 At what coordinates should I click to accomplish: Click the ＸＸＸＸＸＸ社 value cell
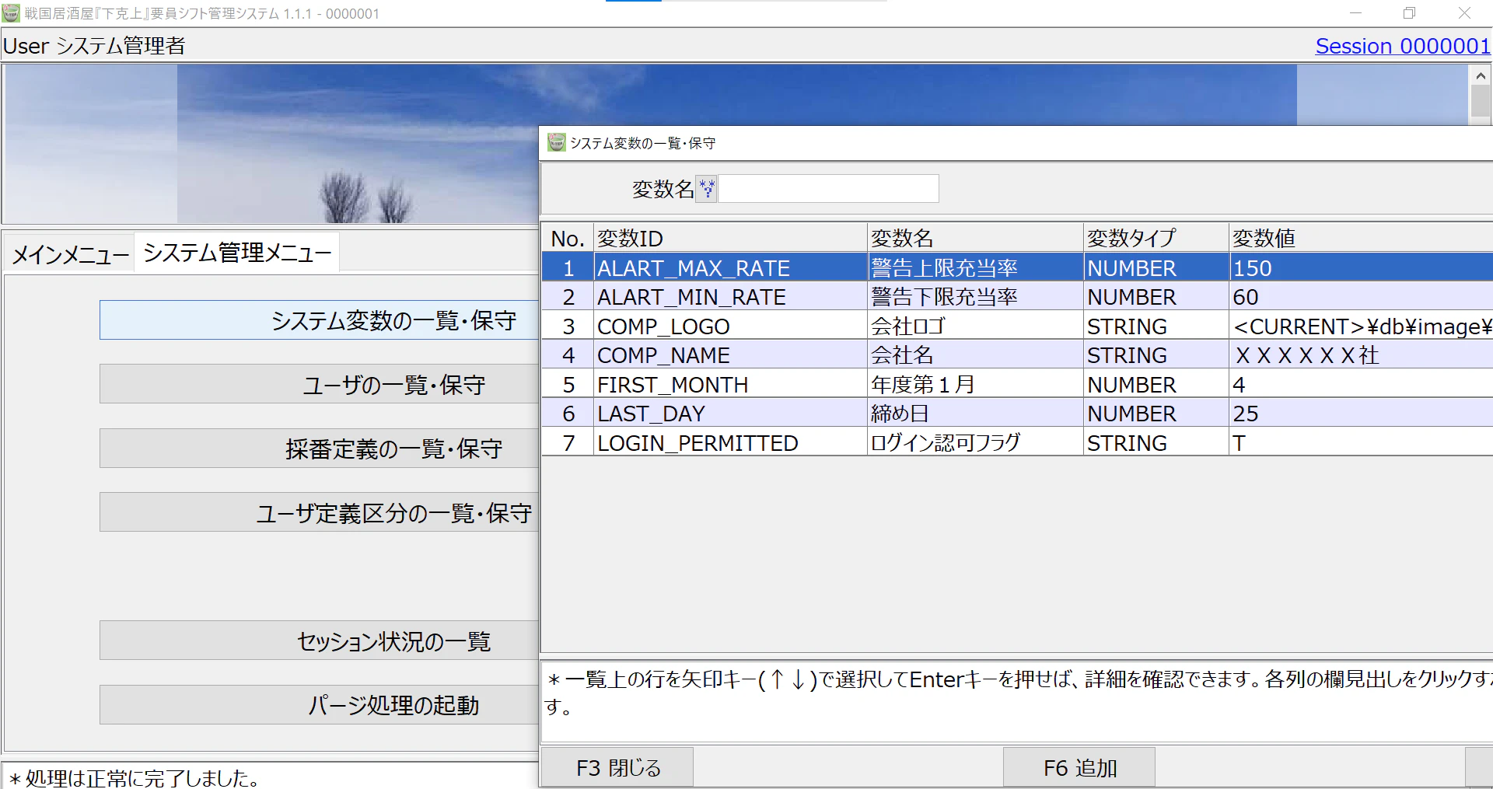click(x=1361, y=355)
